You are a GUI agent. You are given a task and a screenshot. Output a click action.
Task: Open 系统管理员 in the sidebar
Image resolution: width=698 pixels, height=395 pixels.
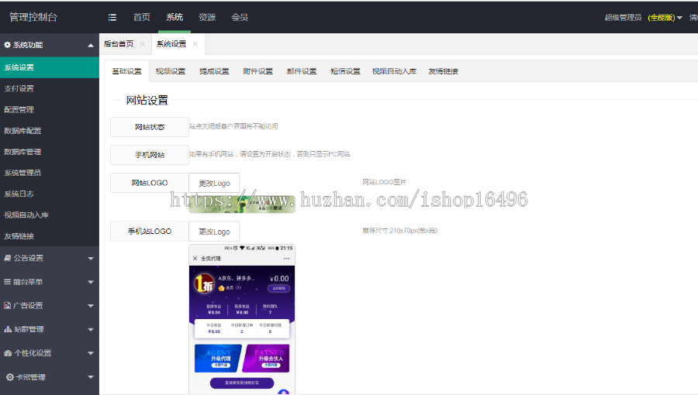[50, 173]
